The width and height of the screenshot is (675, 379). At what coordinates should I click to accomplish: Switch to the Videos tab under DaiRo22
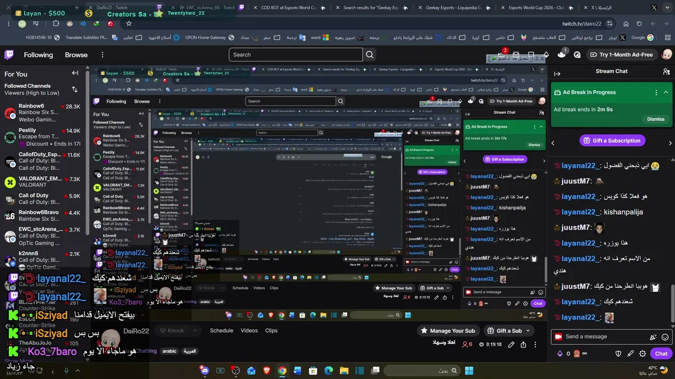(x=249, y=331)
